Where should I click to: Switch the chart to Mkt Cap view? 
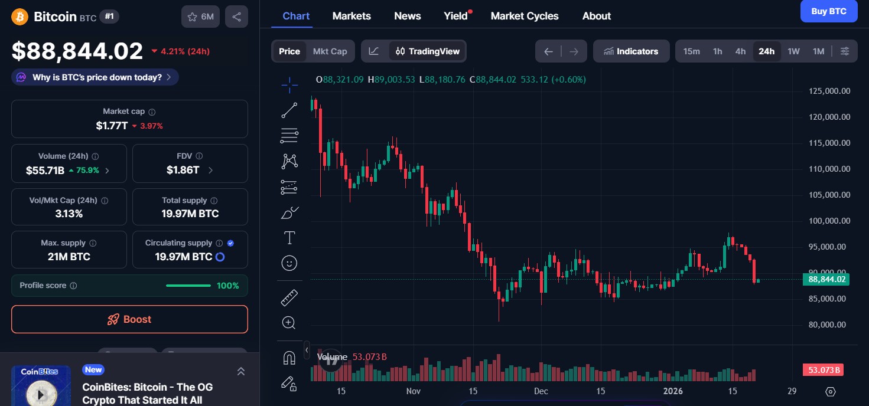(x=330, y=51)
